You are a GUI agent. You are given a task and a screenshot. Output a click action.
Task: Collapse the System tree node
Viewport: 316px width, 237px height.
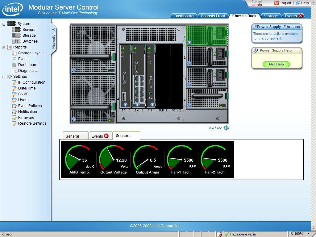pos(4,24)
